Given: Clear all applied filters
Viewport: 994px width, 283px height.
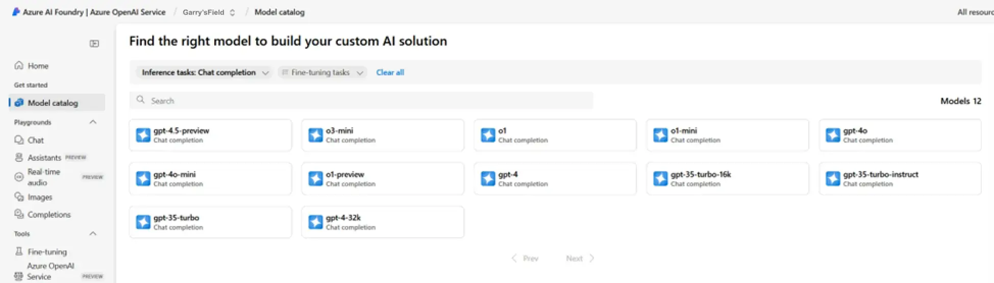Looking at the screenshot, I should click(x=390, y=72).
